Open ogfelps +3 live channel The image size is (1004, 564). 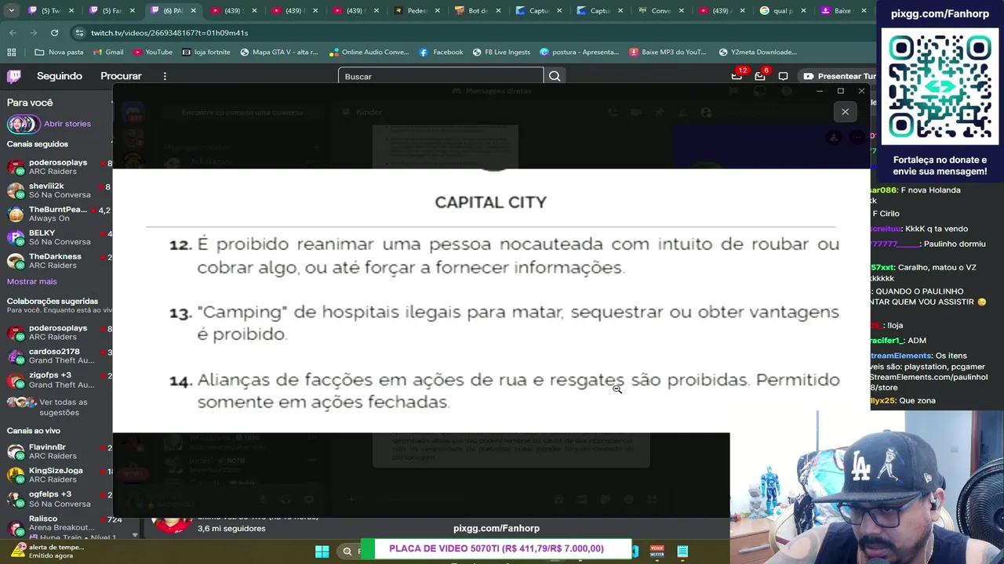(56, 499)
